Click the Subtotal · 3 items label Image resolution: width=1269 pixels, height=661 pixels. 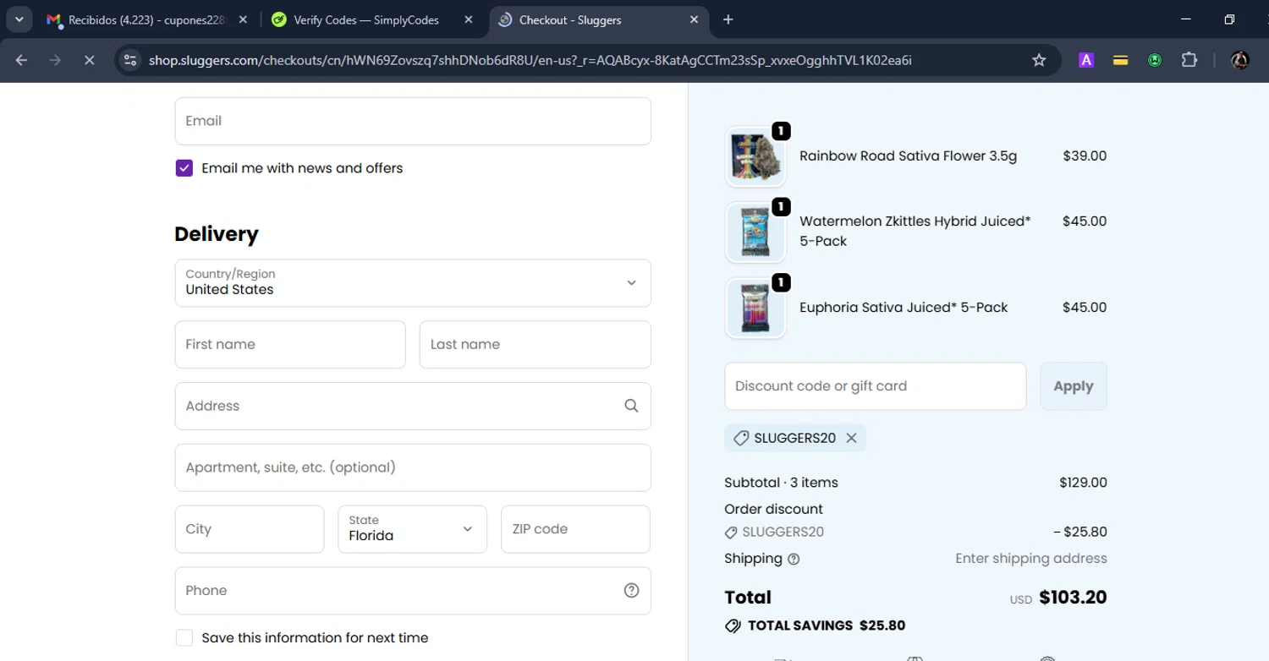click(x=782, y=483)
